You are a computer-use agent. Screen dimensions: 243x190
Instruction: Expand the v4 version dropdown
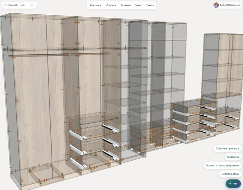click(23, 5)
